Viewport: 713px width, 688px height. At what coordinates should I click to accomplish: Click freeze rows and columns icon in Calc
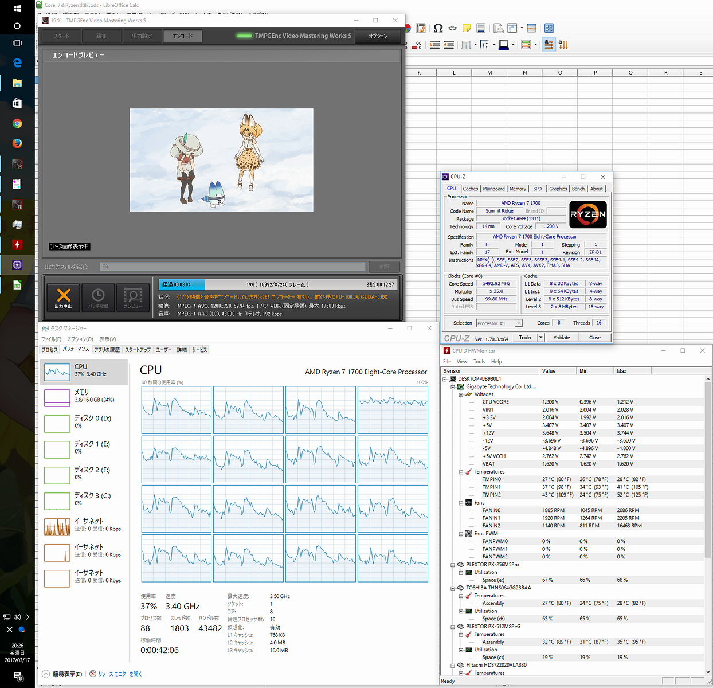click(512, 28)
